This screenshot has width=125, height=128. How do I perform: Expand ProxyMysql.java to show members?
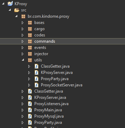point(23,116)
